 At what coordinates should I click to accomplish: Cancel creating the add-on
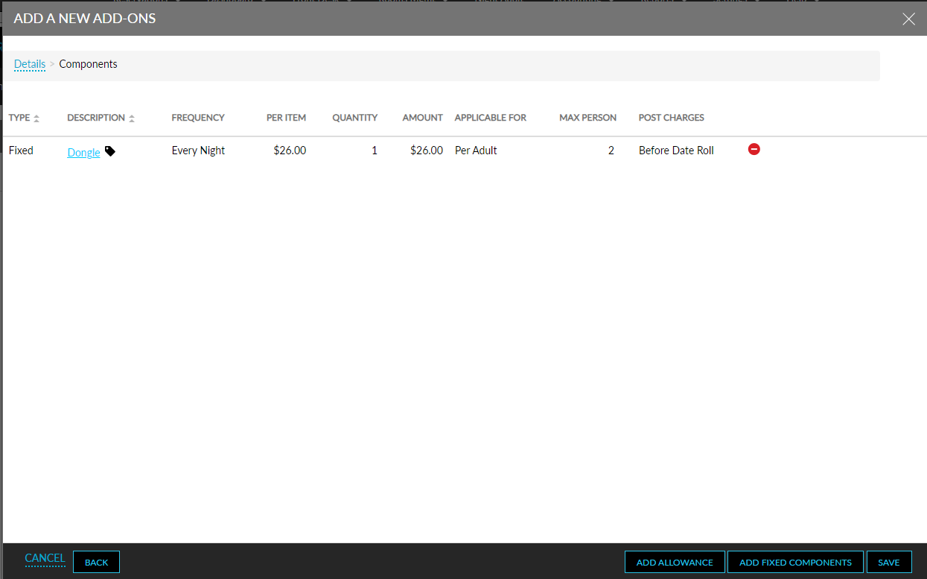click(x=45, y=558)
